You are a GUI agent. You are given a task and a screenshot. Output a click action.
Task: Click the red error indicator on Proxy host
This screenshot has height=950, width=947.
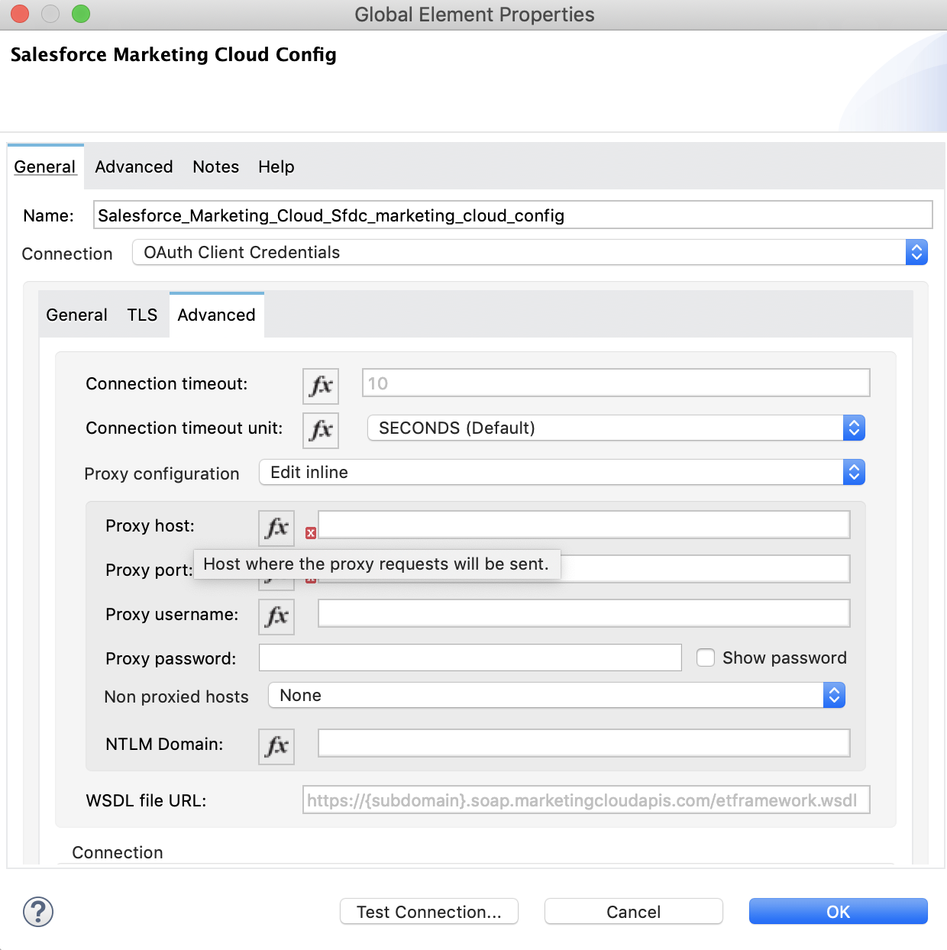point(310,533)
